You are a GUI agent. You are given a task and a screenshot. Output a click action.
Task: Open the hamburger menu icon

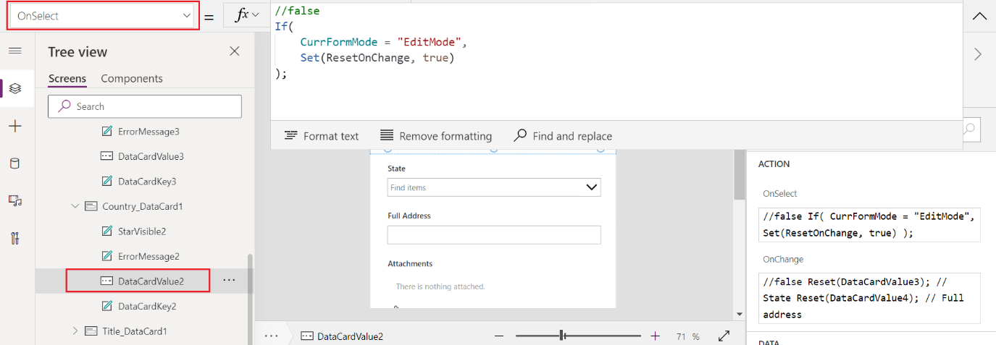15,51
